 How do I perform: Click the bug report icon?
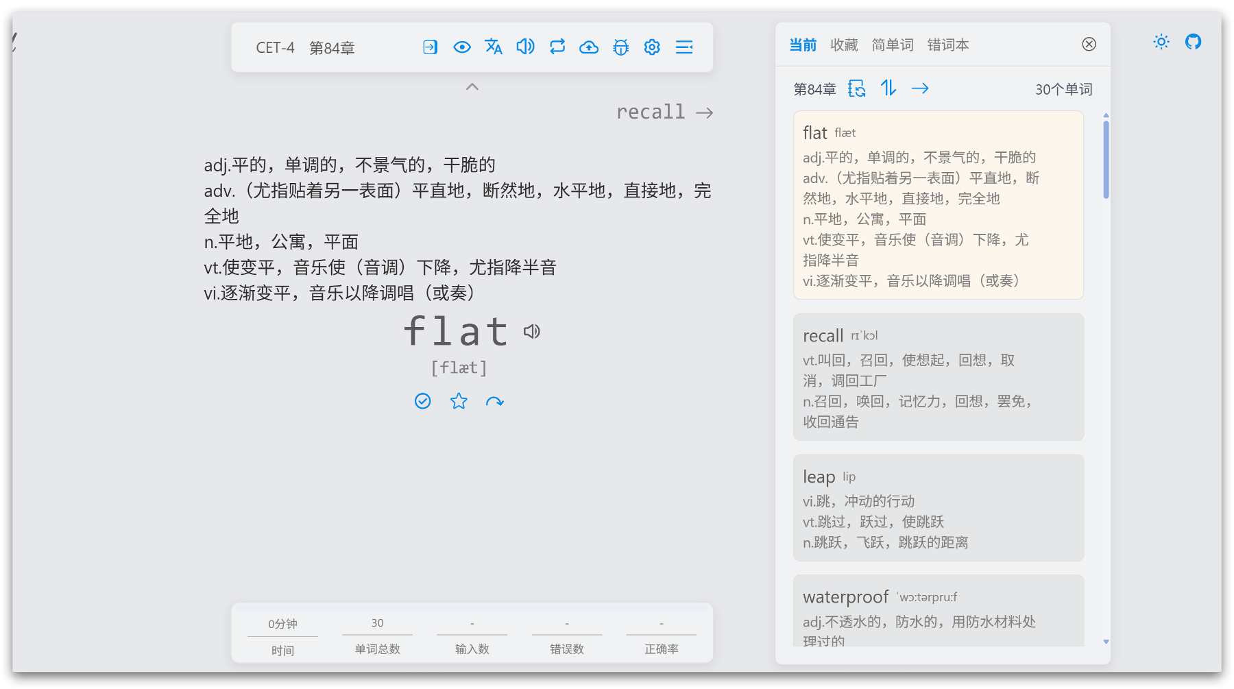620,47
